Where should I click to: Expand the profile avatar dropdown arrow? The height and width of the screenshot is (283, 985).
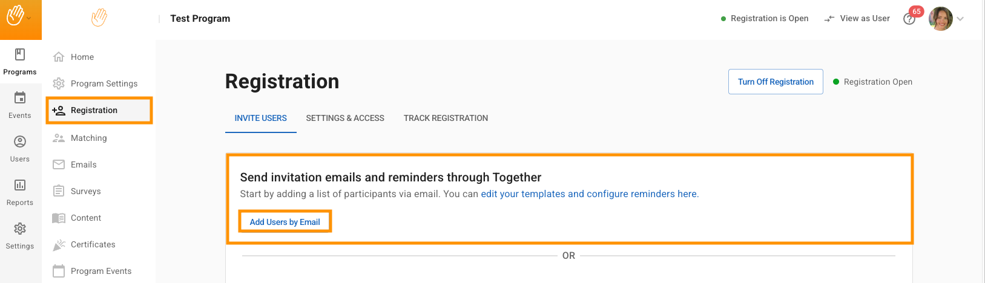(960, 19)
